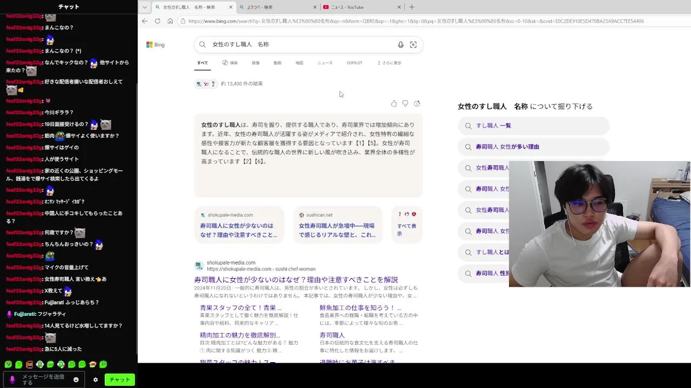
Task: Open the 青果スタッフの全て！青果 sublink
Action: (241, 308)
